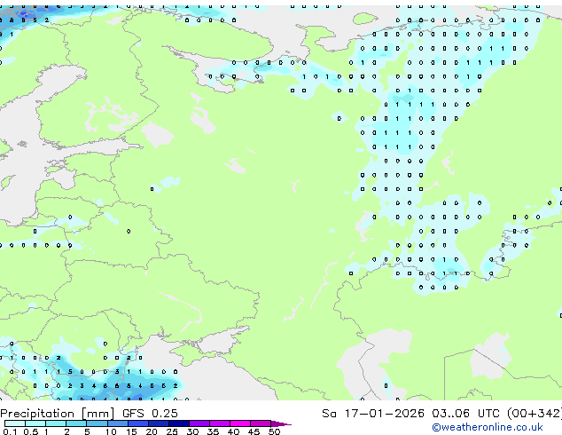The image size is (562, 435).
Task: Click the "0.5" legend value label
Action: click(31, 431)
